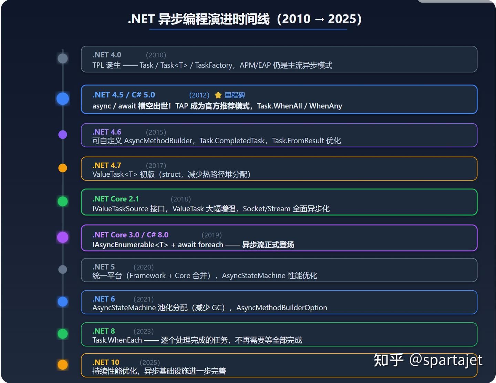Image resolution: width=496 pixels, height=383 pixels.
Task: Click the 'Task.WhenEach —— 逐个处理完成的任务' description
Action: pos(197,340)
